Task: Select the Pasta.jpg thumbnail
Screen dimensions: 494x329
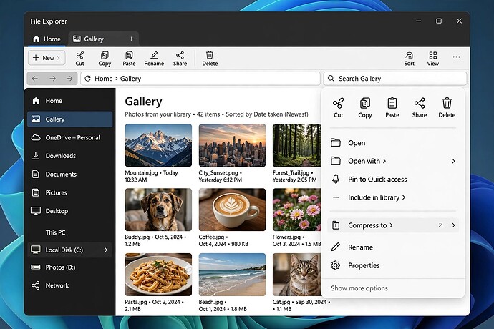Action: point(158,275)
